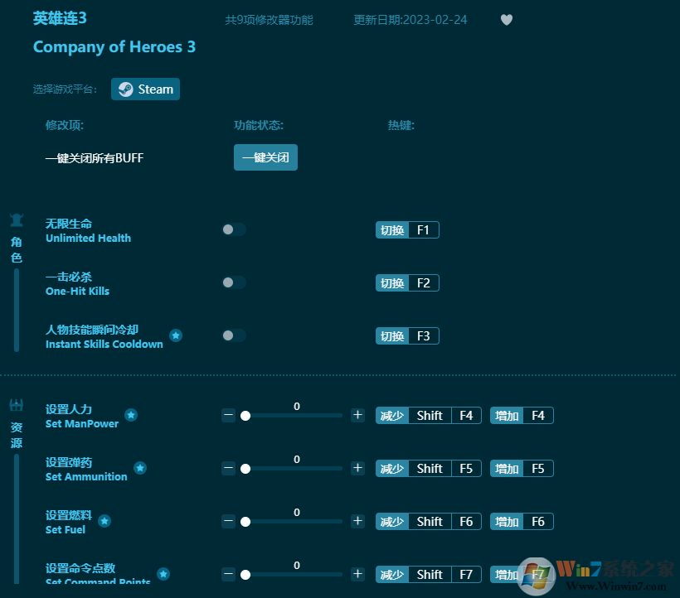Increase Ammunition with the plus button
This screenshot has width=680, height=598.
click(357, 468)
